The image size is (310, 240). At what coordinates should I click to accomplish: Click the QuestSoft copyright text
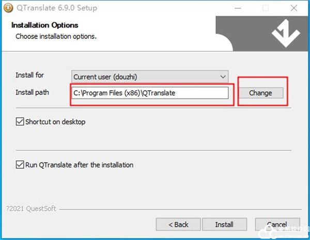pyautogui.click(x=31, y=209)
